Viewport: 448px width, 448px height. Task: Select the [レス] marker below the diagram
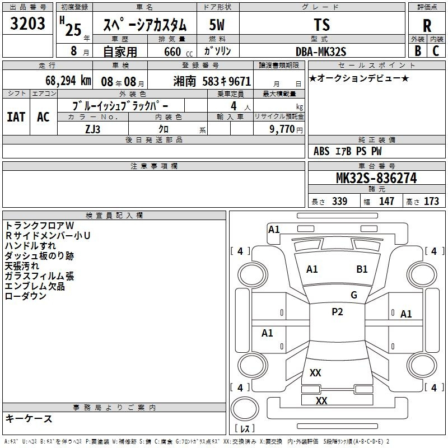click(x=245, y=429)
